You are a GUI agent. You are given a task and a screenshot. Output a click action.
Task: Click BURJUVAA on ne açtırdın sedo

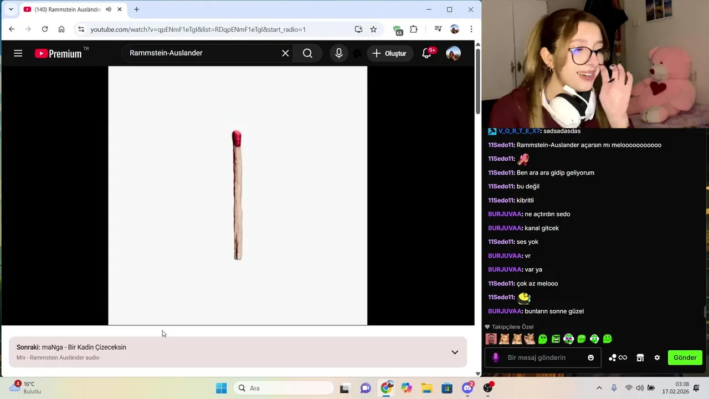point(505,214)
